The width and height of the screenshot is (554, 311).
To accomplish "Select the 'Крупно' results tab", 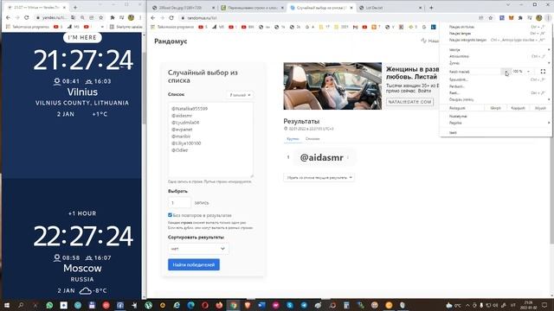I will click(293, 139).
